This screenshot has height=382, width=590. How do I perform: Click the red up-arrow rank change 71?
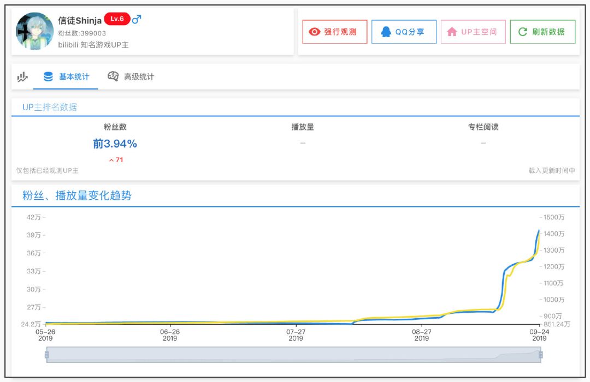pyautogui.click(x=115, y=160)
